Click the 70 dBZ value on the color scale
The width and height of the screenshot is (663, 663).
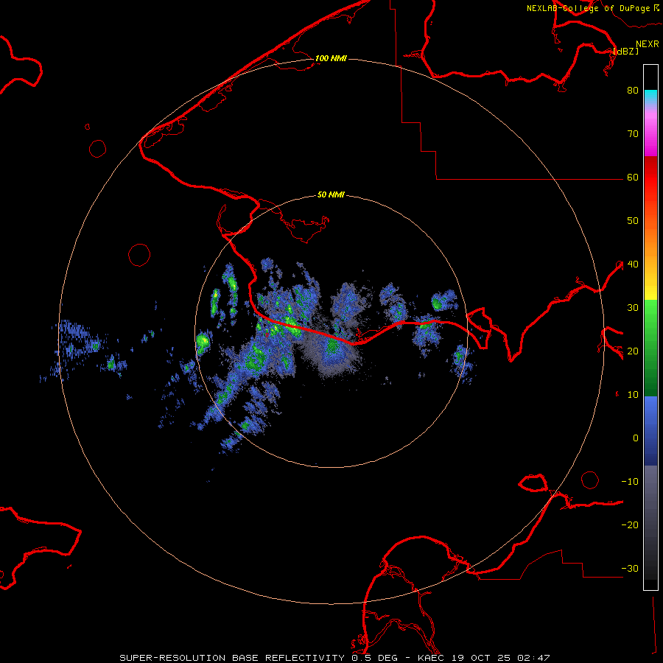click(633, 134)
